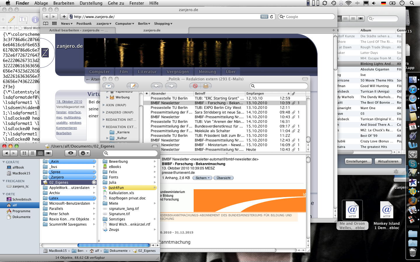Image resolution: width=420 pixels, height=262 pixels.
Task: Open the Finder action gear dropdown
Action: (85, 153)
